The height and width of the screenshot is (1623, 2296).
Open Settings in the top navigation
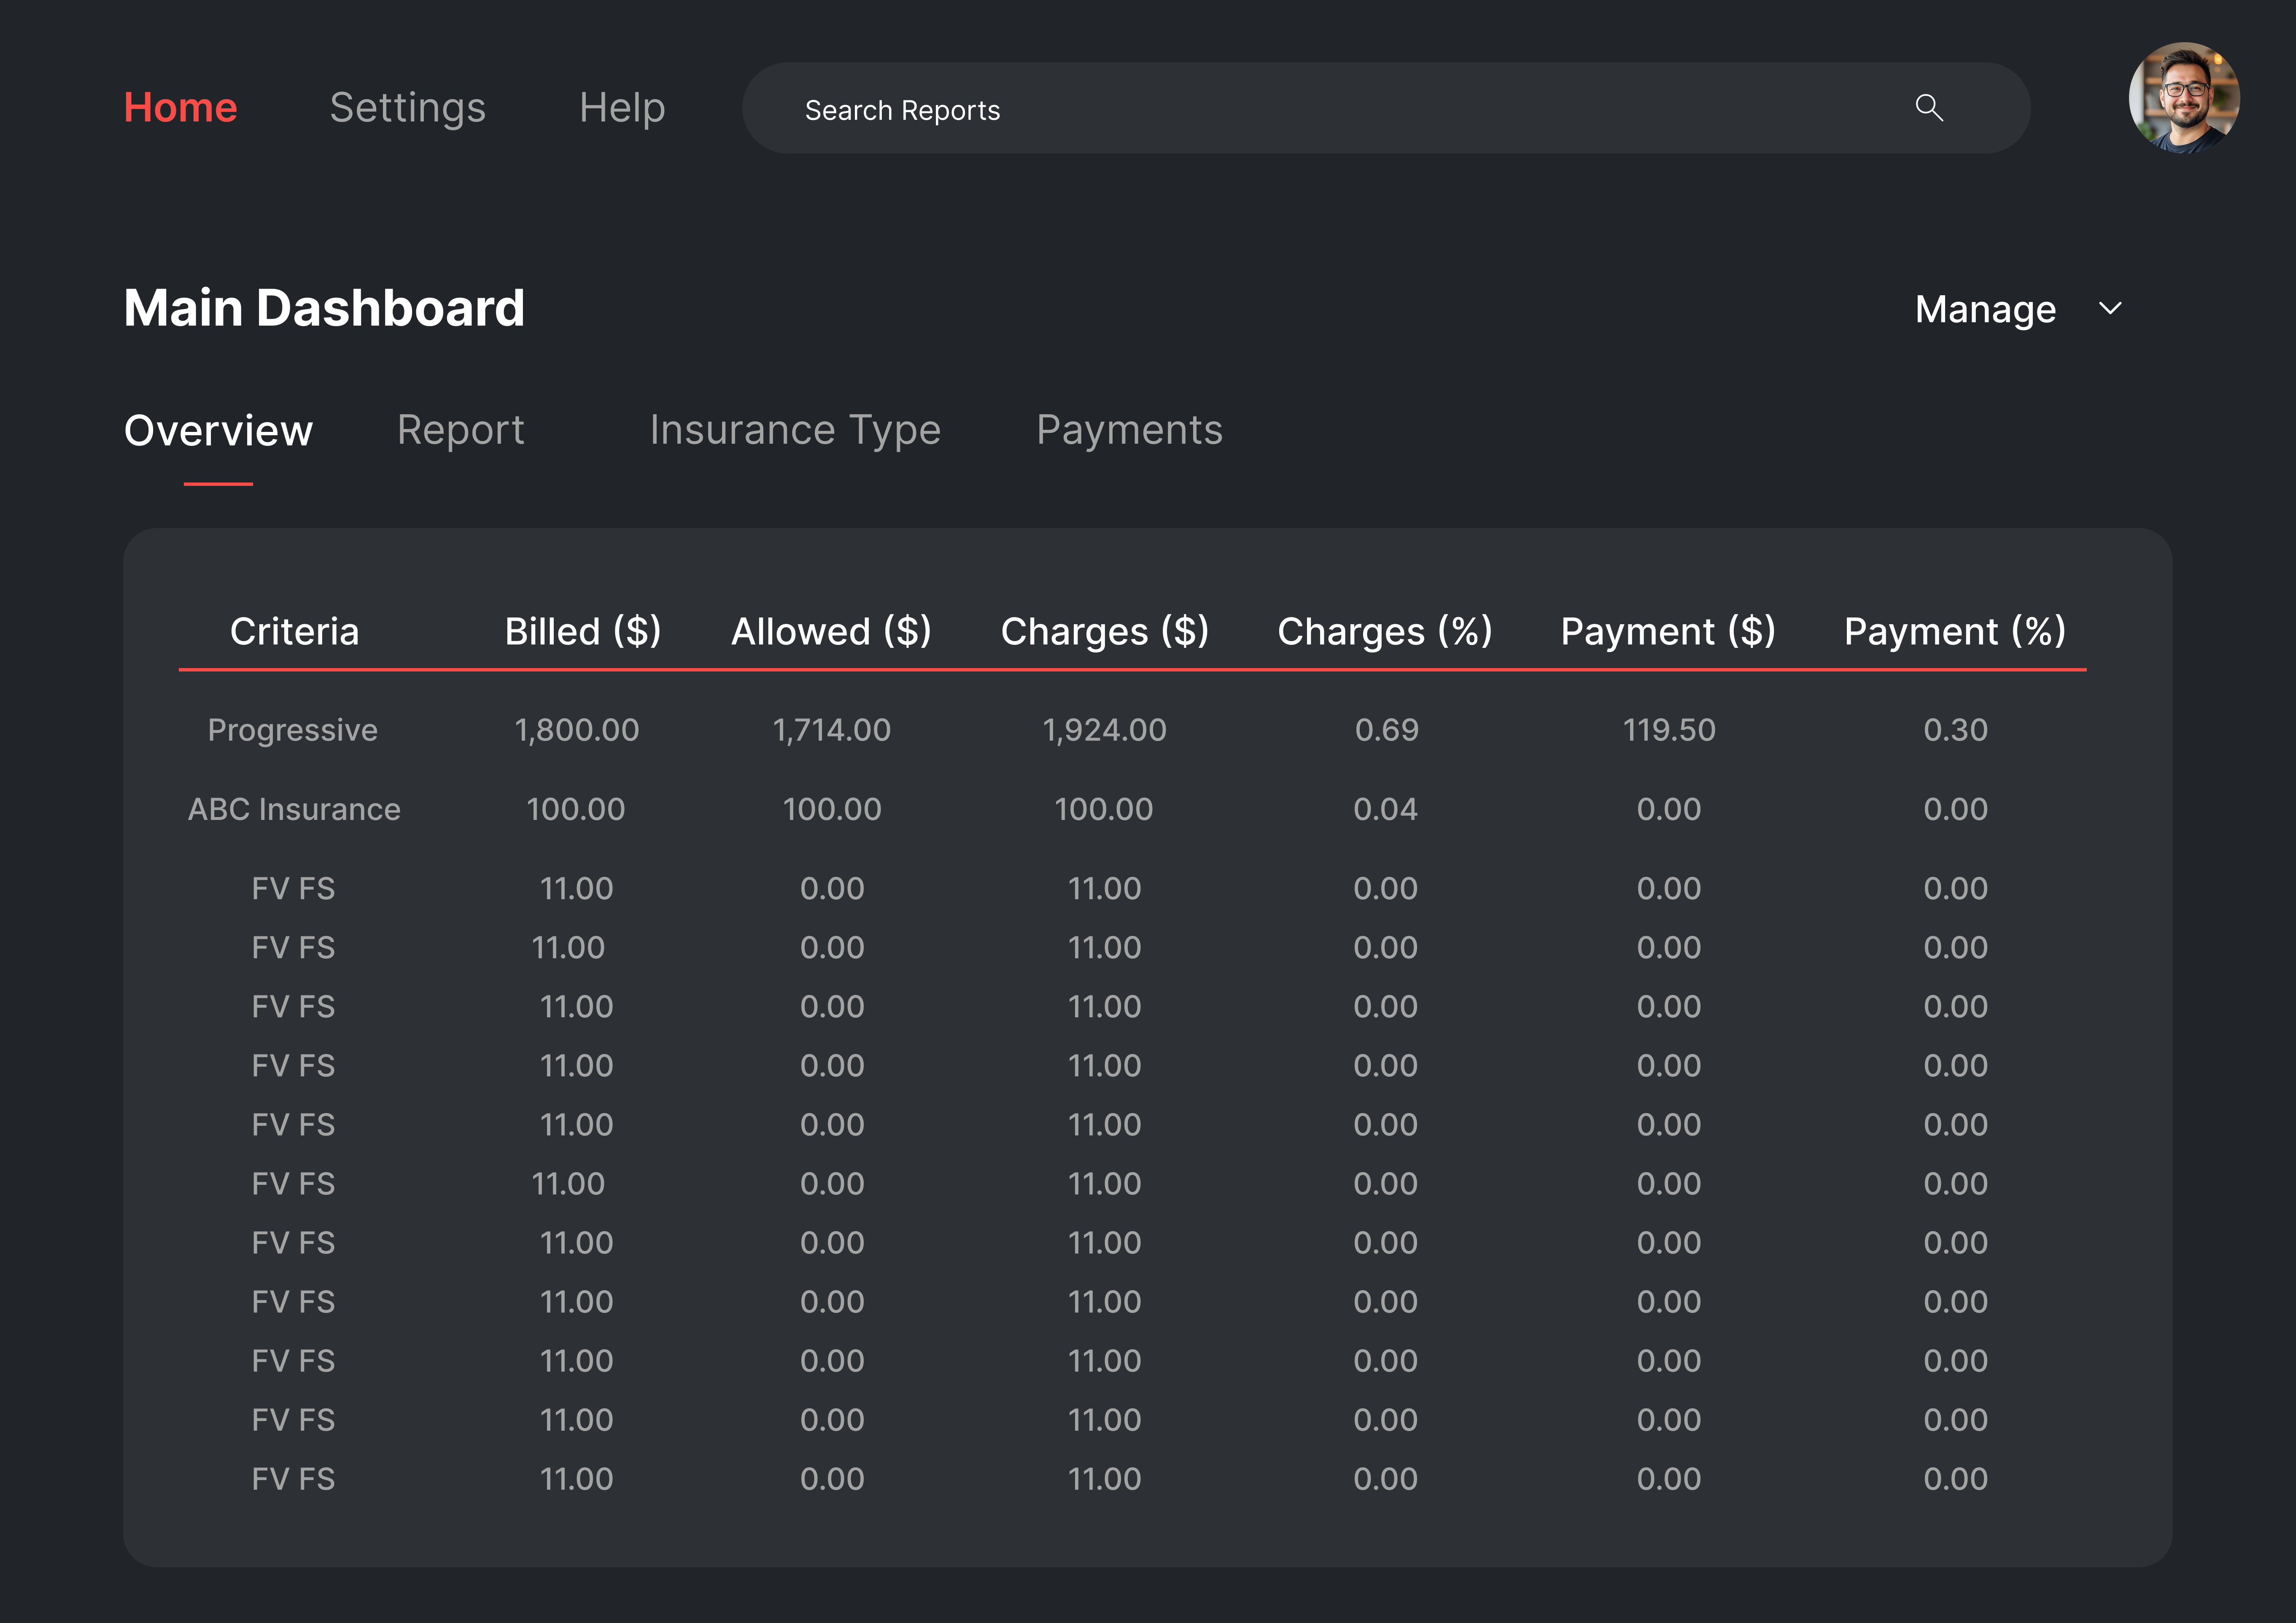click(408, 108)
